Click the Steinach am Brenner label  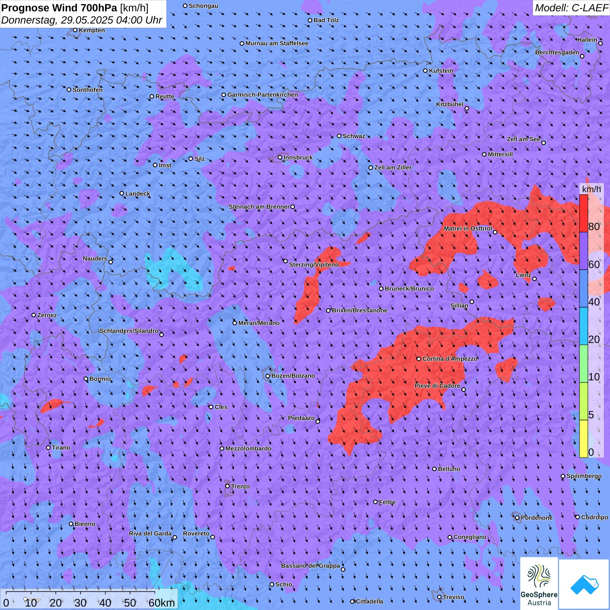259,207
